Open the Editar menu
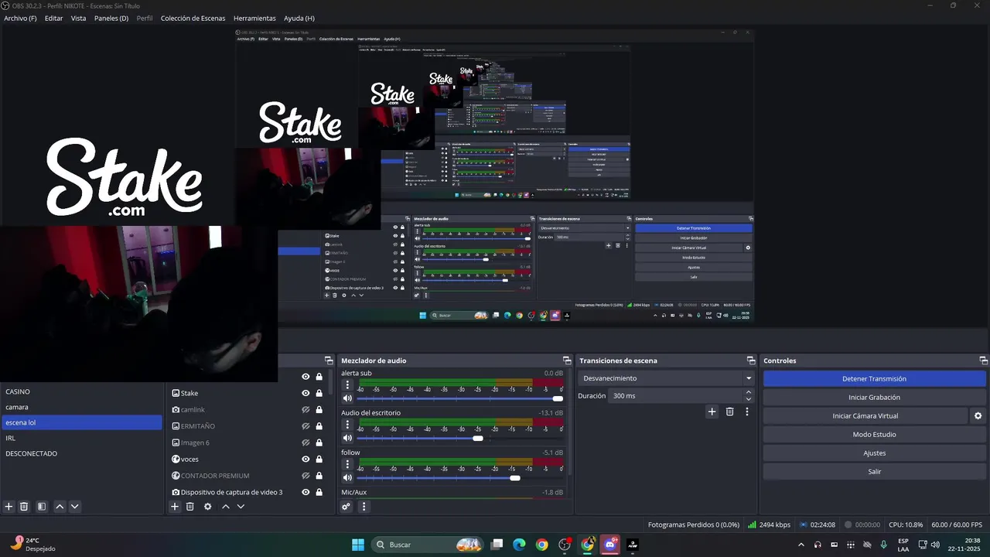Image resolution: width=990 pixels, height=557 pixels. click(53, 18)
